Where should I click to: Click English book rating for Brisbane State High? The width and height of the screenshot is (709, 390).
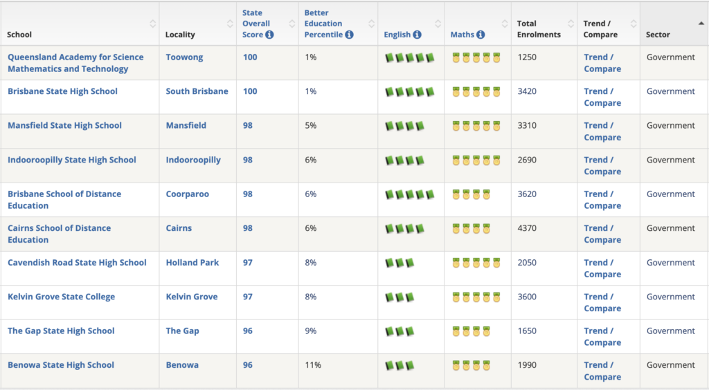tap(410, 92)
